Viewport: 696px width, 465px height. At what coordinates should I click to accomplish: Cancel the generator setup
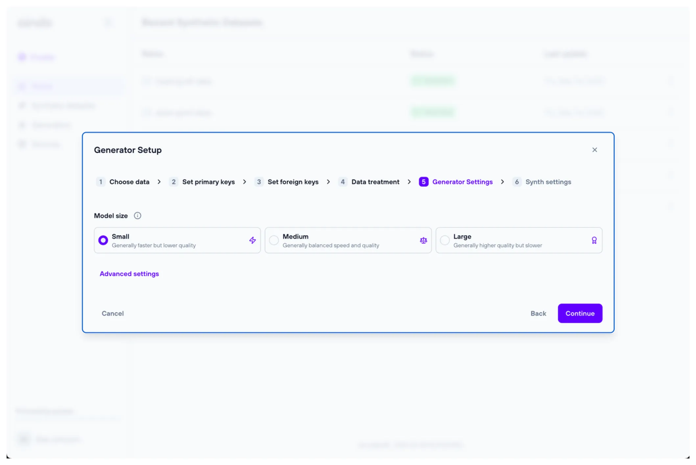pos(113,313)
